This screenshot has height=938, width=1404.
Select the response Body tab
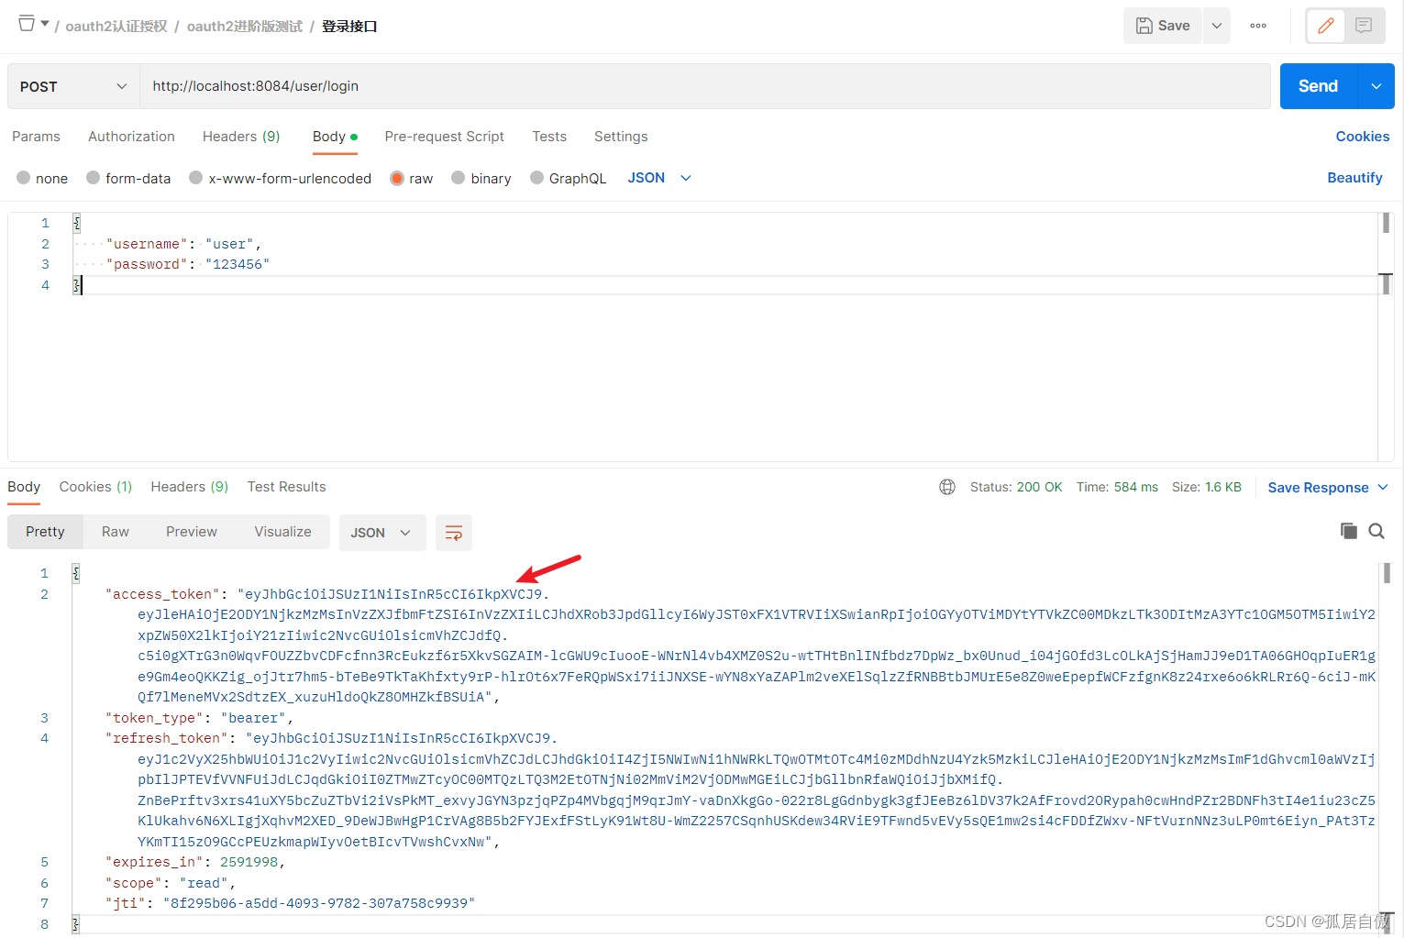tap(24, 487)
